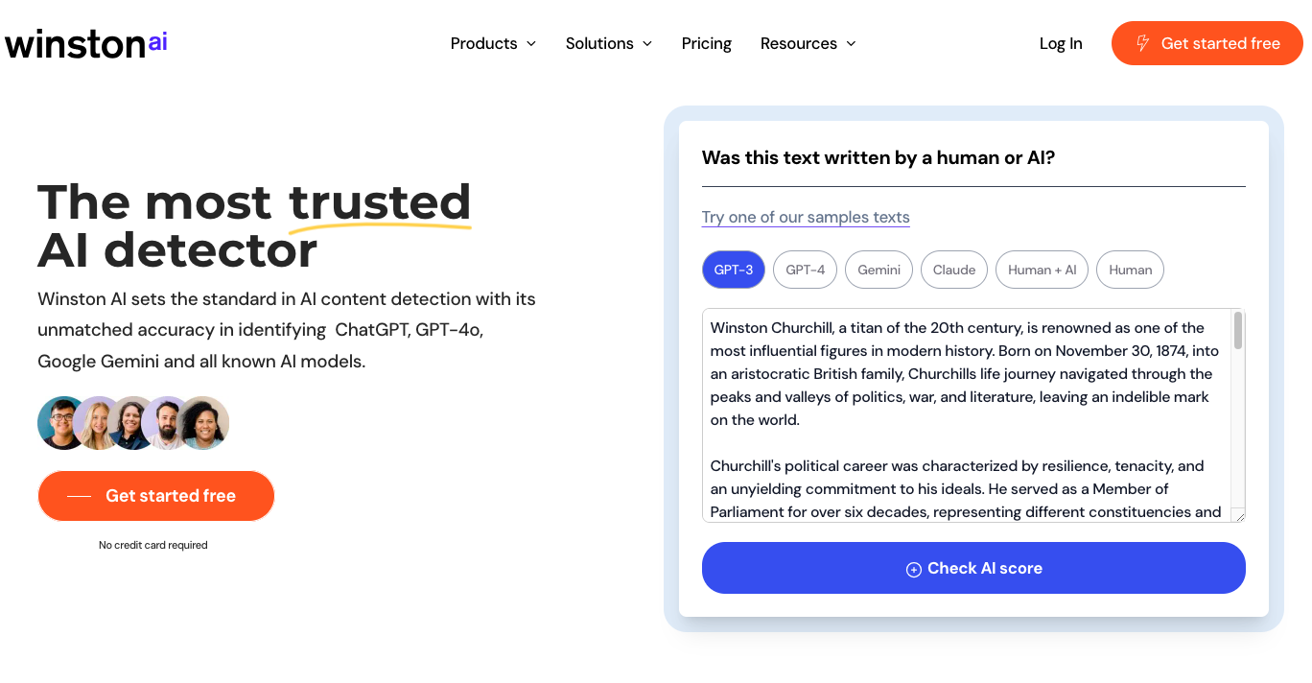Choose the Claude sample chip
This screenshot has height=683, width=1312.
click(x=954, y=270)
